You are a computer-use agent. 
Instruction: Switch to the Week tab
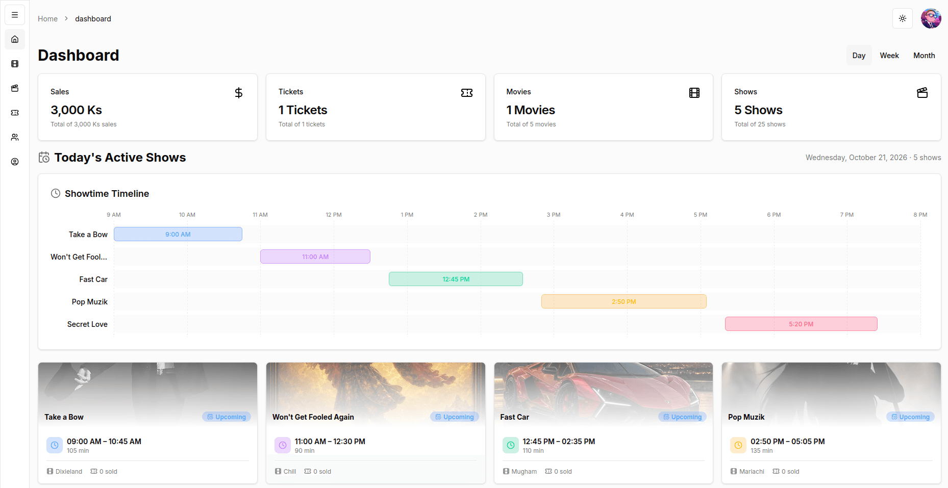(889, 56)
